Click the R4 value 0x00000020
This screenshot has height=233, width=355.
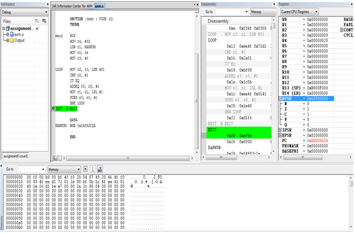pyautogui.click(x=317, y=40)
